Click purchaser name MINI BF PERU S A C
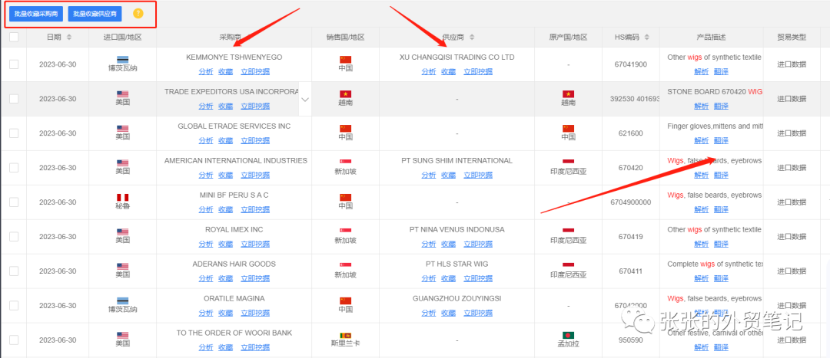Viewport: 830px width, 358px height. [234, 195]
